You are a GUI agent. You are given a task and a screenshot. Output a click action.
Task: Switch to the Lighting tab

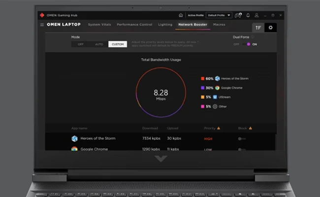pos(165,25)
